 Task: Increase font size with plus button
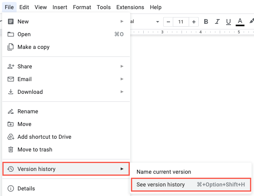pos(194,22)
